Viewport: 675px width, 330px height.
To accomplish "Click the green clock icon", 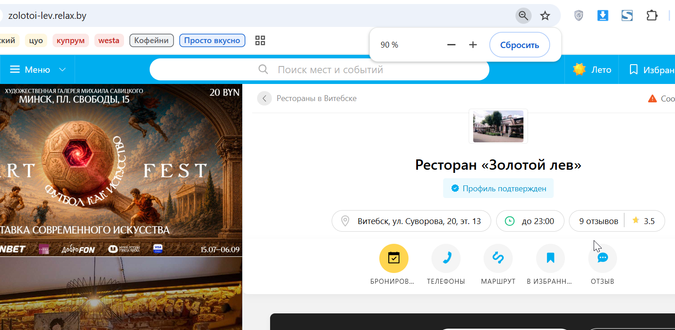I will [510, 221].
